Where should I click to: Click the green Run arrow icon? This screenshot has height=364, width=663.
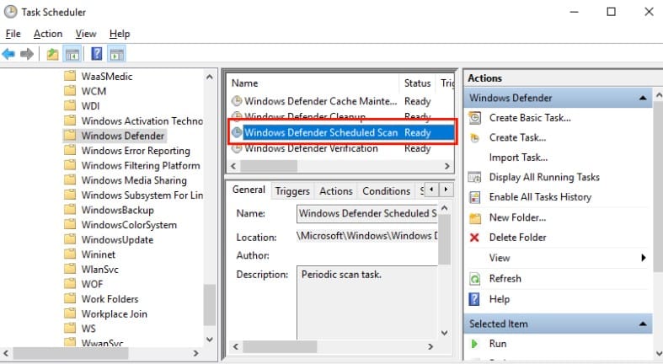pos(474,344)
